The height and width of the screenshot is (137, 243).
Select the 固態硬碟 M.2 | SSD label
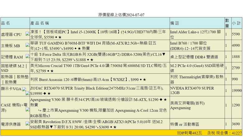14,68
